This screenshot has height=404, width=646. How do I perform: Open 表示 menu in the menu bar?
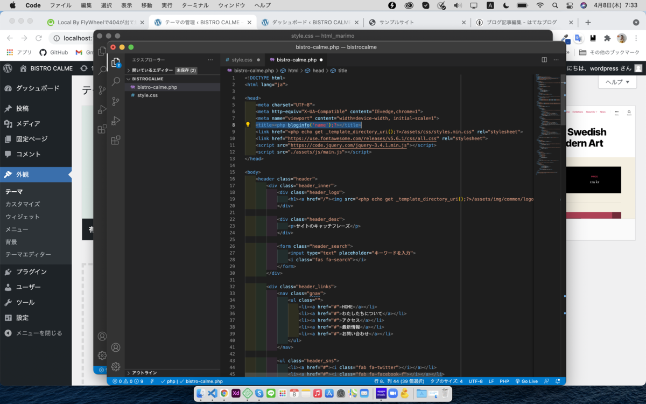click(127, 5)
